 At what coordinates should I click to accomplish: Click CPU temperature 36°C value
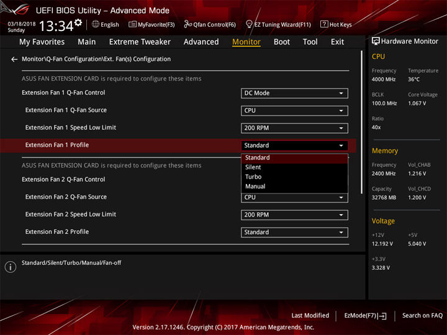click(413, 79)
